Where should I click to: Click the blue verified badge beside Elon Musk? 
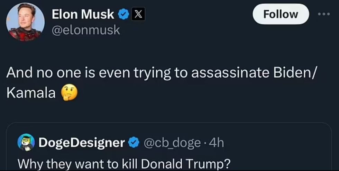[x=123, y=14]
